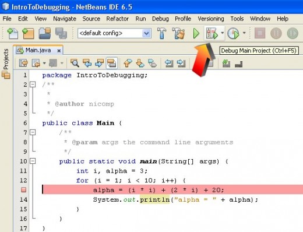The width and height of the screenshot is (303, 232).
Task: Collapse the main method fold at line 10
Action: [33, 161]
